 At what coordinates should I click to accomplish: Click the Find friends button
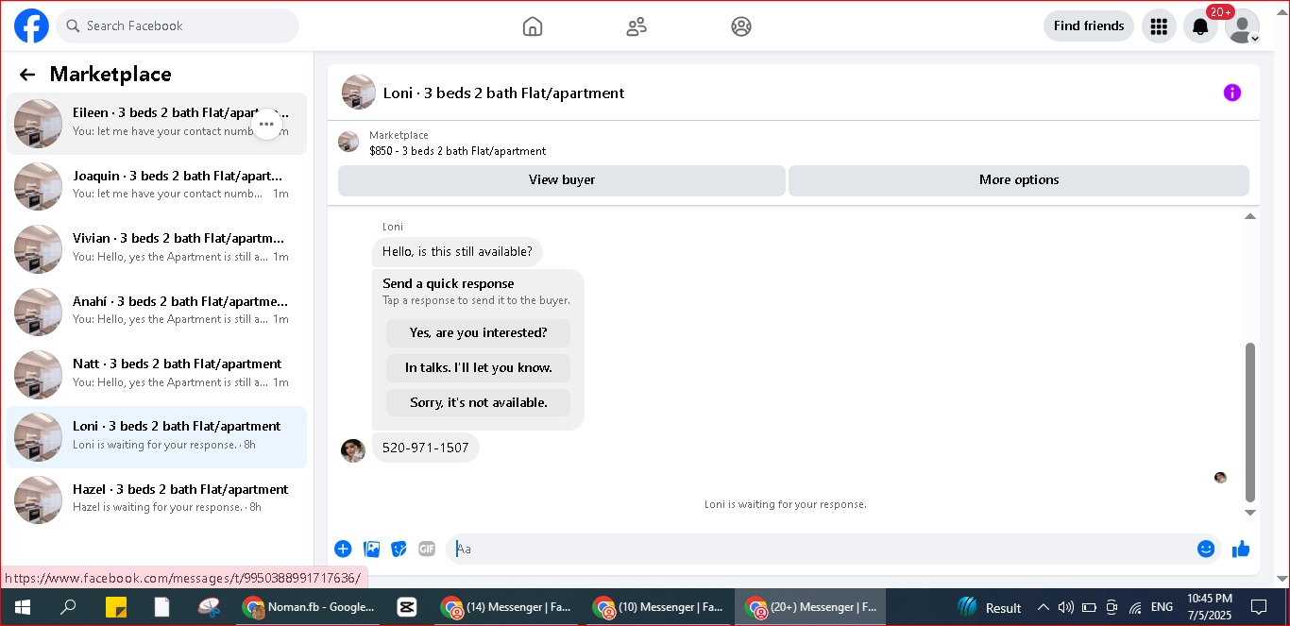(x=1089, y=26)
